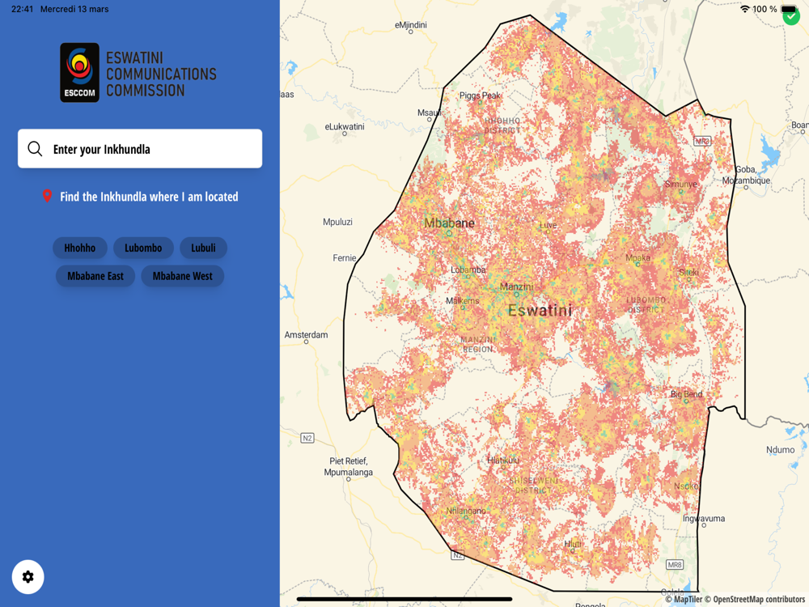
Task: Click the Mpaka map label
Action: 637,257
